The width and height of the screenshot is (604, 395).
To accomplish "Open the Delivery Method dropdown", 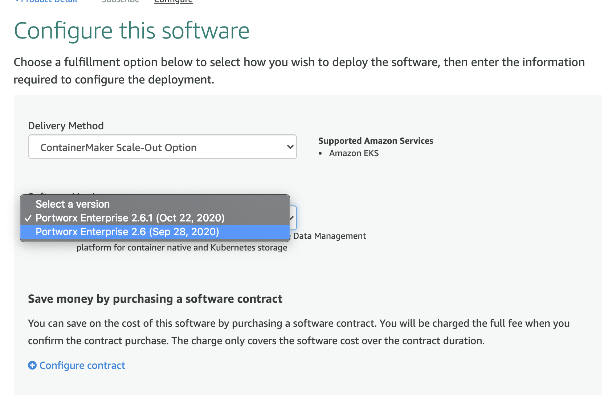I will [162, 147].
